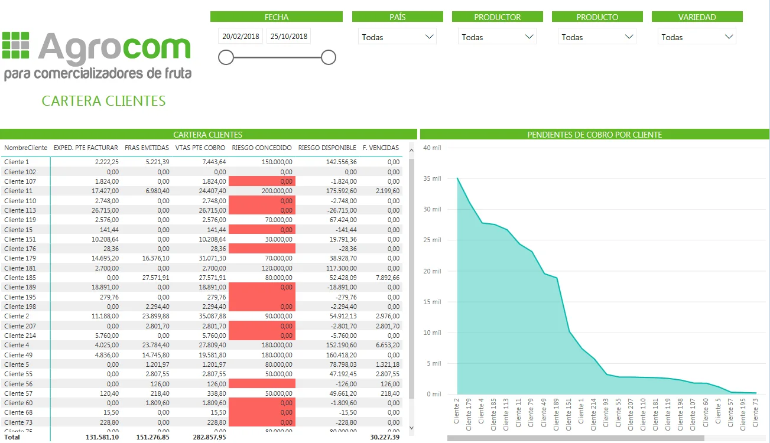Select the Cliente 1 row name
770x443 pixels.
(17, 162)
